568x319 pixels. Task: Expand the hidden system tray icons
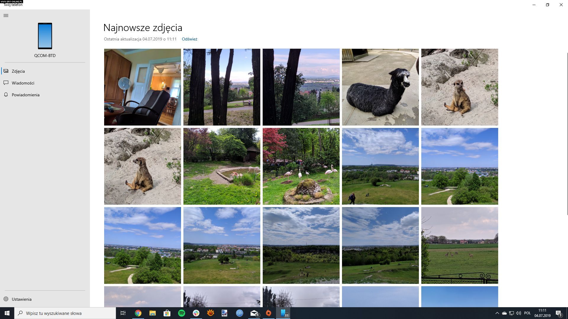[497, 313]
